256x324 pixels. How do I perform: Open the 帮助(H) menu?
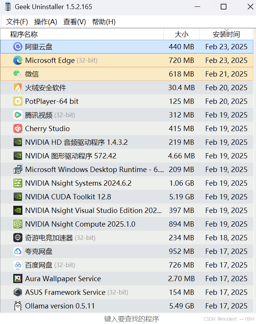pos(104,22)
